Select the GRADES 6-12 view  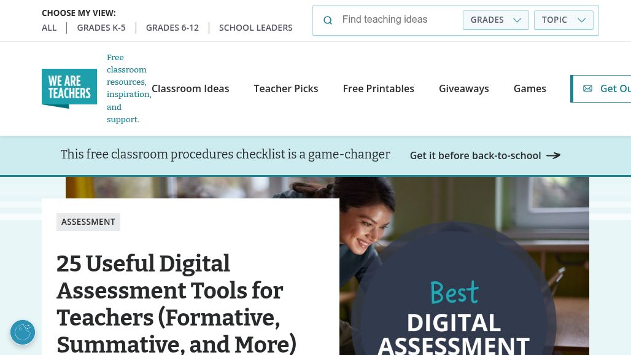[172, 28]
